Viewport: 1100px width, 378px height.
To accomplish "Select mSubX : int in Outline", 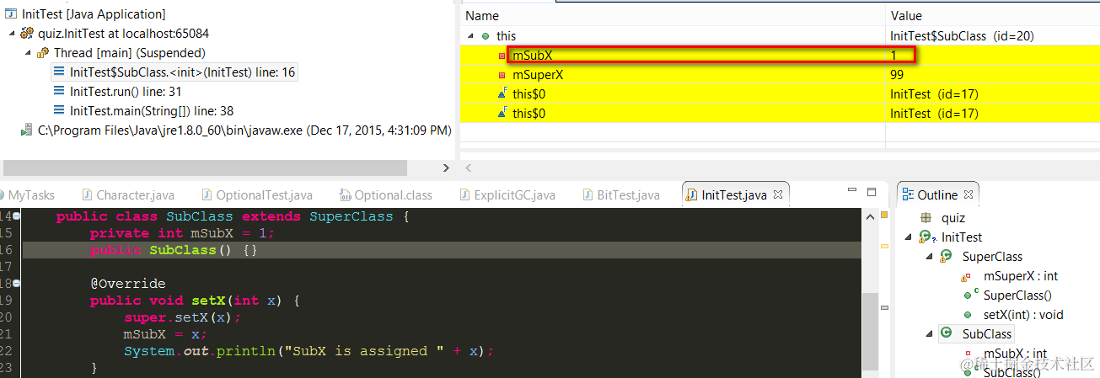I will point(1015,354).
